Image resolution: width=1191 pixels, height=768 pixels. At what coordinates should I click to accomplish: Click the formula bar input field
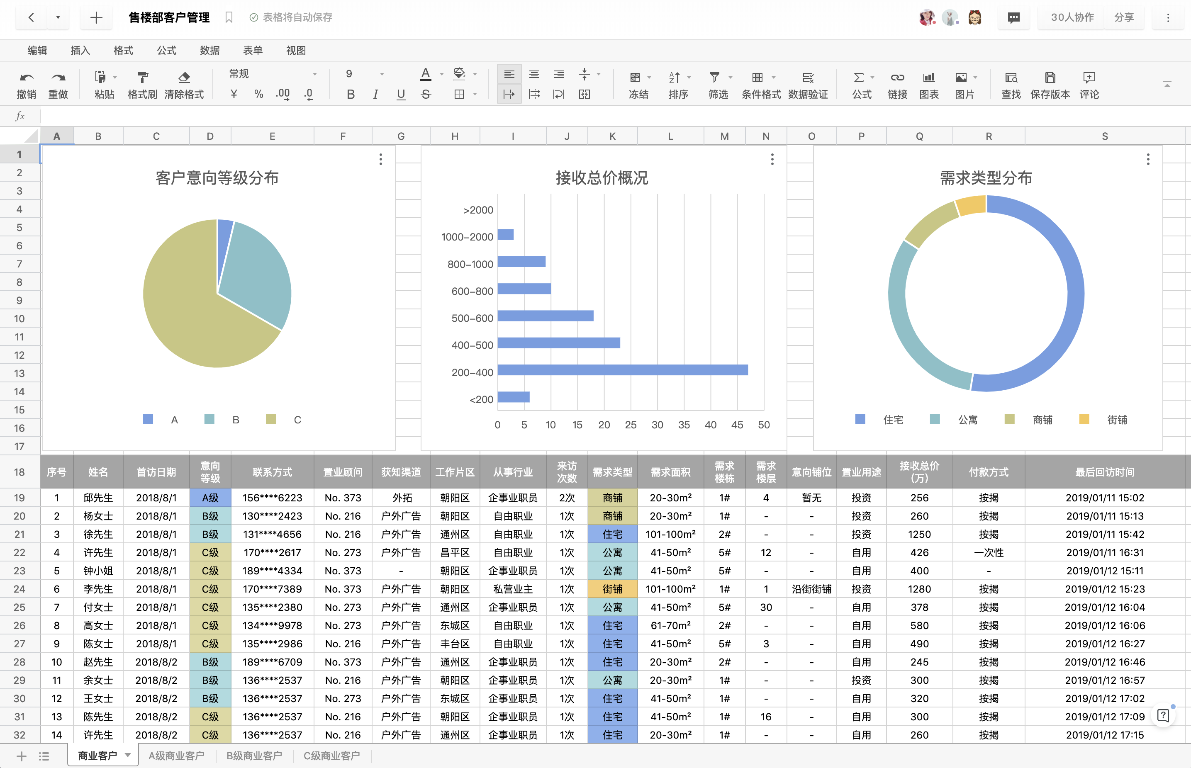click(615, 116)
